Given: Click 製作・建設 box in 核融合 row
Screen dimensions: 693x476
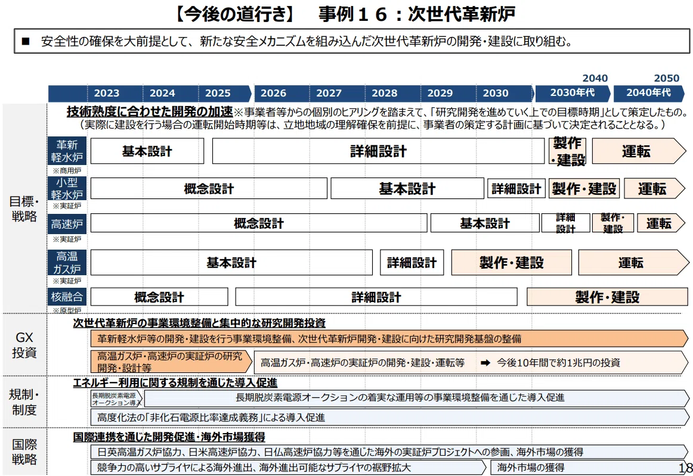Looking at the screenshot, I should [x=607, y=297].
